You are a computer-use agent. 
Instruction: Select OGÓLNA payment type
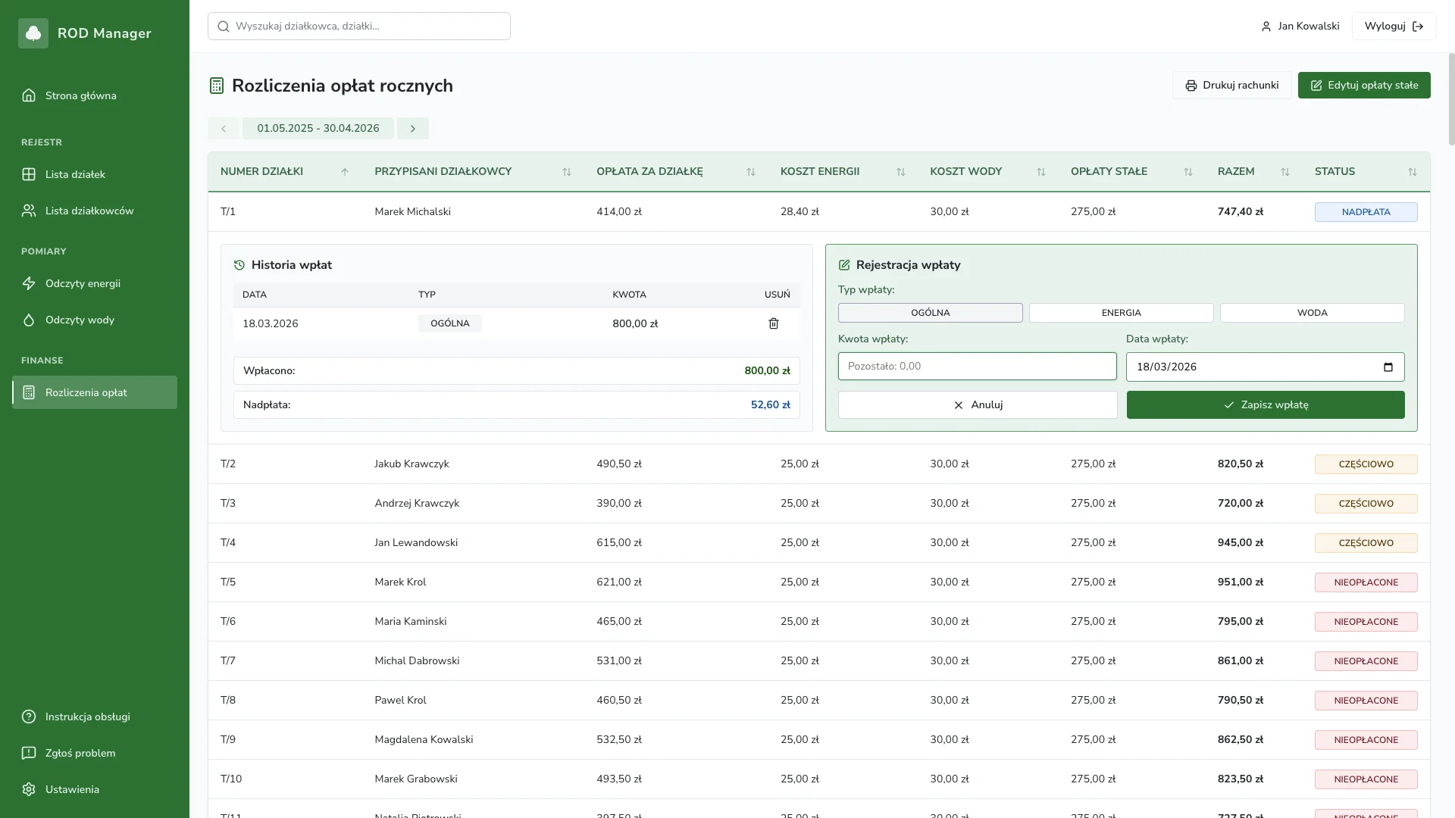coord(930,313)
